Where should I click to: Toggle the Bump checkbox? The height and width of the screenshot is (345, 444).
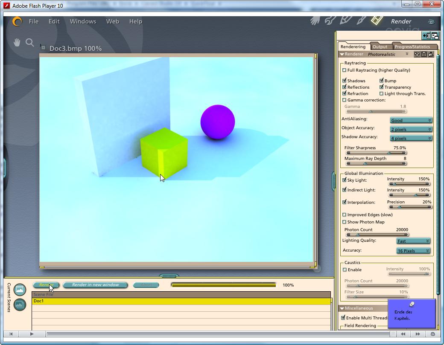(381, 81)
